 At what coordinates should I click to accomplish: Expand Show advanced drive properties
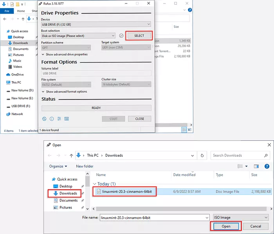65,55
